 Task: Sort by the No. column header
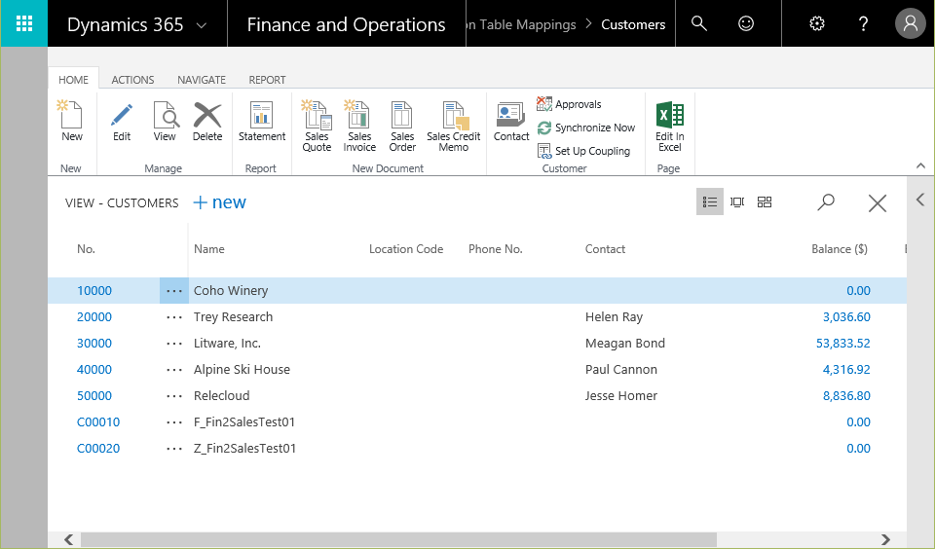pos(86,249)
